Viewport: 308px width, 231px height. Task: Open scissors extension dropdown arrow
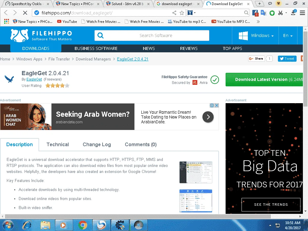point(286,13)
